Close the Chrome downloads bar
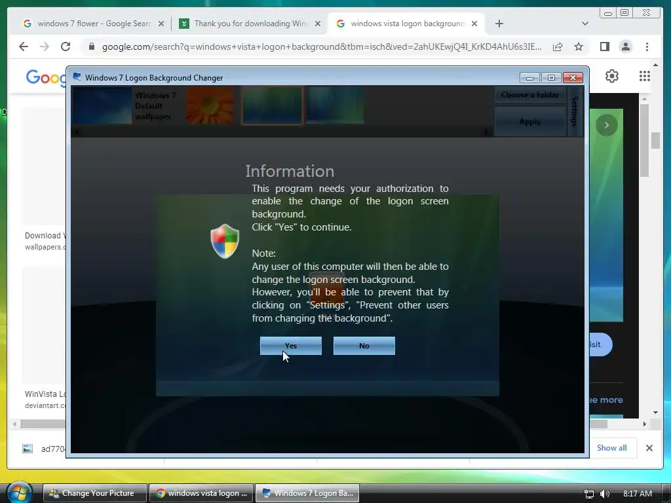This screenshot has height=503, width=671. pos(649,448)
